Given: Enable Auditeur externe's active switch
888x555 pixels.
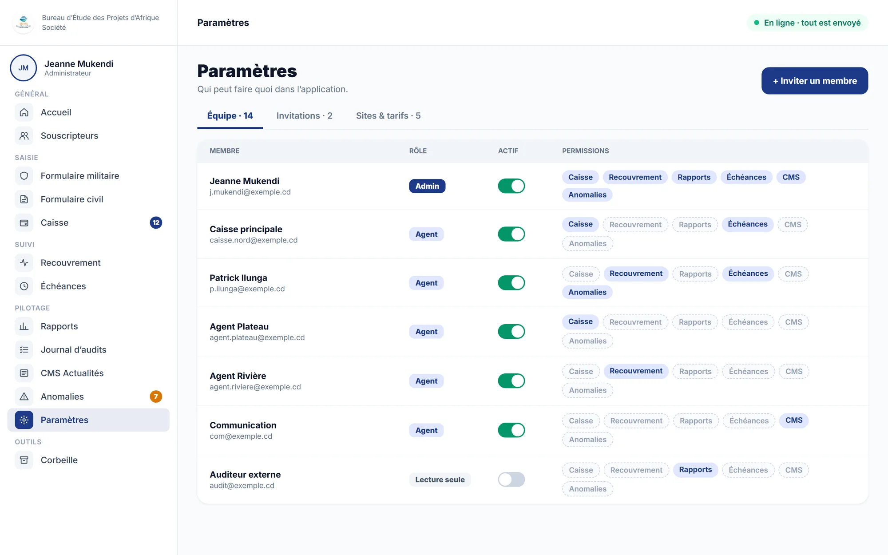Looking at the screenshot, I should [511, 480].
